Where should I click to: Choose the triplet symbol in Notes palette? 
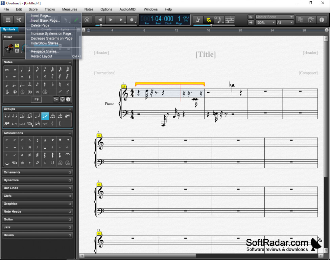pos(29,85)
